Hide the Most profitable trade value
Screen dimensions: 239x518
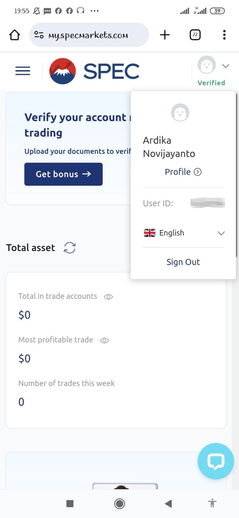click(104, 340)
